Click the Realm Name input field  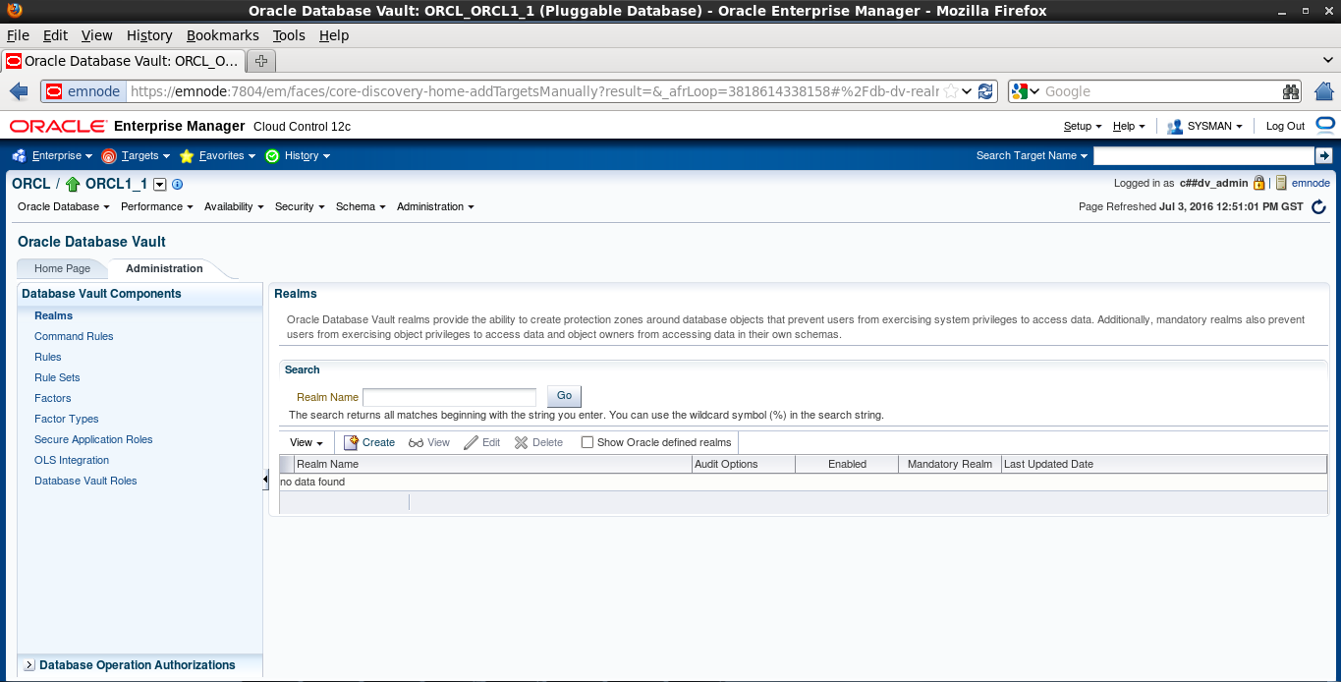point(450,397)
